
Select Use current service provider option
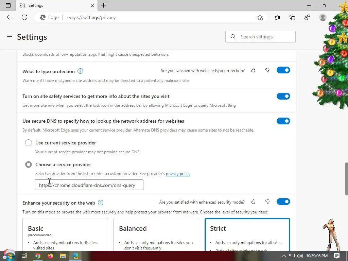pyautogui.click(x=29, y=143)
